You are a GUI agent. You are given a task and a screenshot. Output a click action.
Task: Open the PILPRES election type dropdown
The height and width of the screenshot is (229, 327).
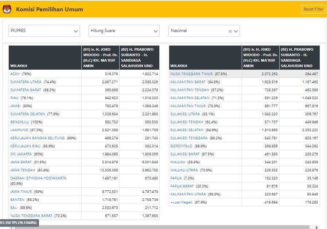pyautogui.click(x=44, y=31)
